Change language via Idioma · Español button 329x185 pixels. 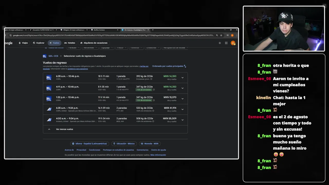coord(89,144)
